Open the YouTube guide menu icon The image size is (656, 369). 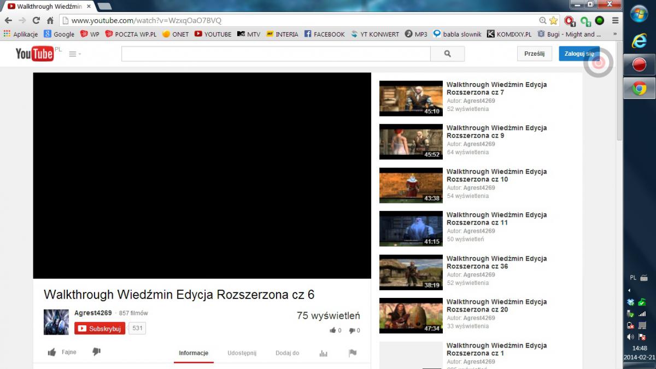coord(75,54)
